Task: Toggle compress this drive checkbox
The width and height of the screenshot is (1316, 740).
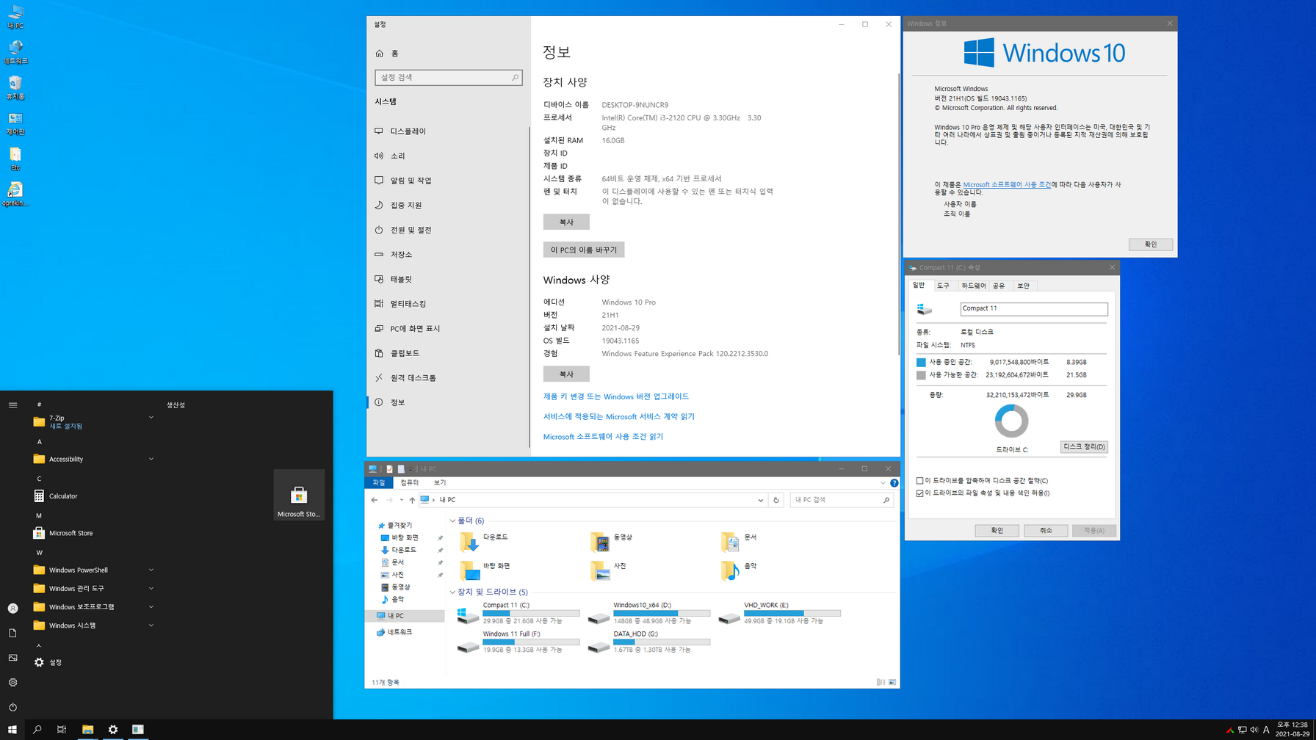Action: tap(919, 481)
